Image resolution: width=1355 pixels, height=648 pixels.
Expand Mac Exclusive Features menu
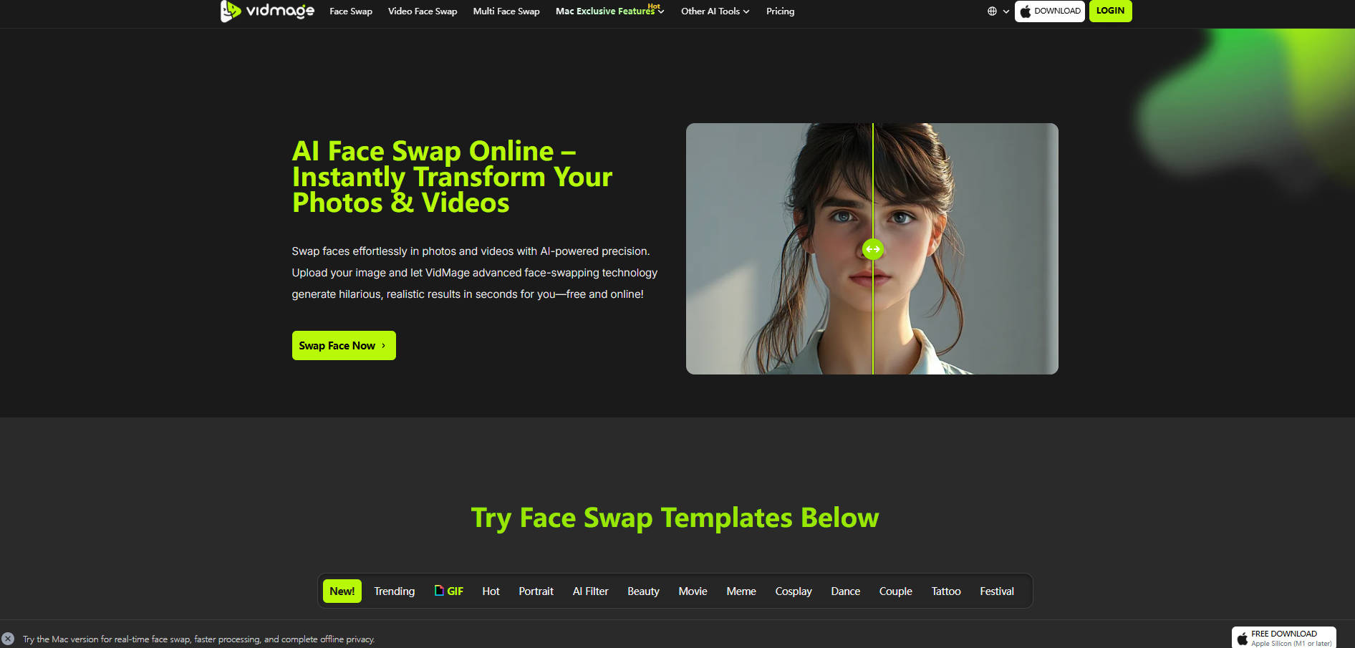[x=609, y=11]
